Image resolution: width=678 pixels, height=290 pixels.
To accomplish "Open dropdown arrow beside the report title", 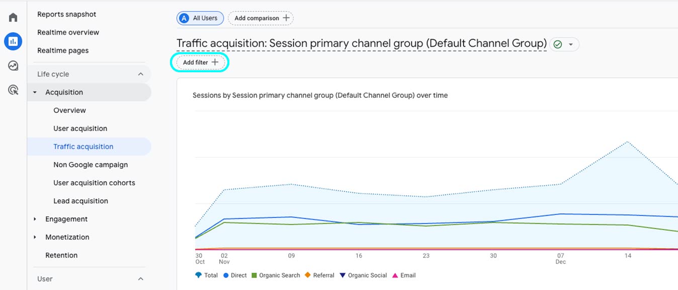I will click(571, 44).
